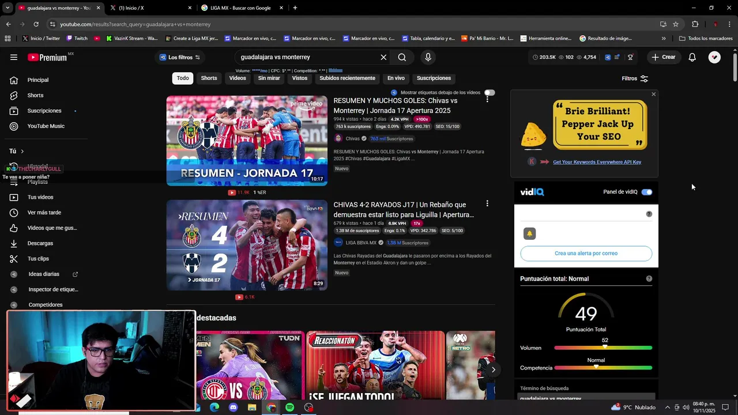Screen dimensions: 738x415
Task: Open the YouTube hamburger guide menu
Action: 14,57
